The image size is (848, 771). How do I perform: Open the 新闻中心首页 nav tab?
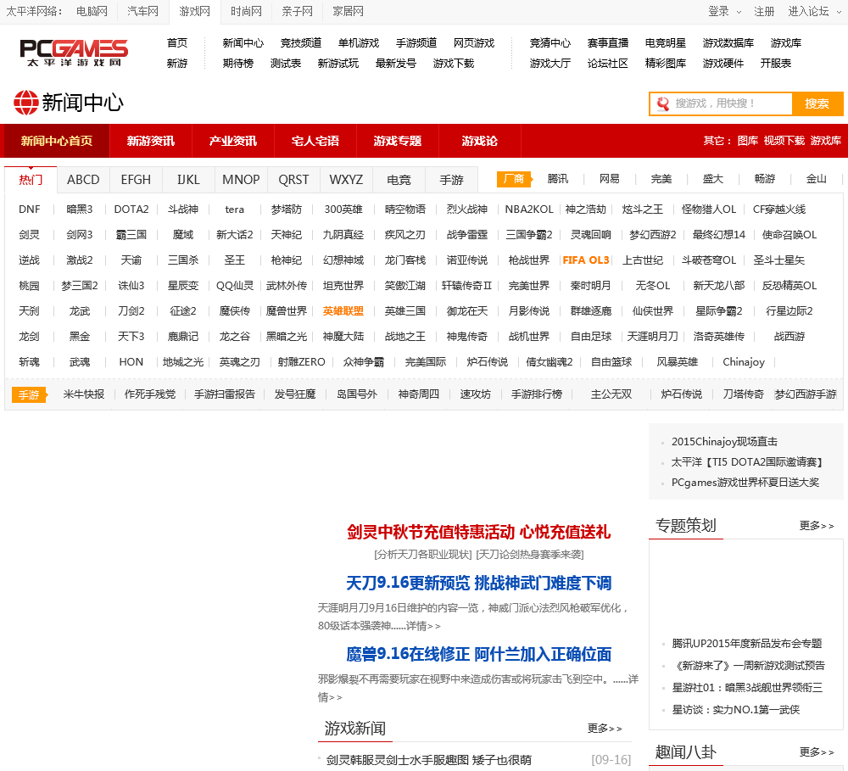point(56,141)
